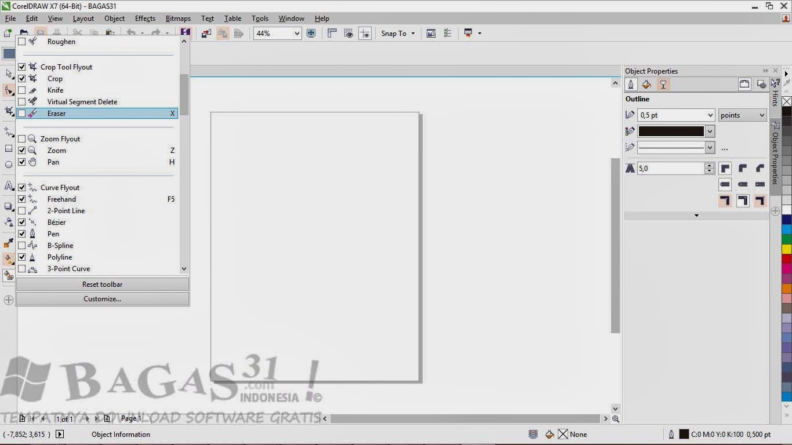Viewport: 792px width, 445px height.
Task: Select the square line cap icon
Action: [x=725, y=184]
